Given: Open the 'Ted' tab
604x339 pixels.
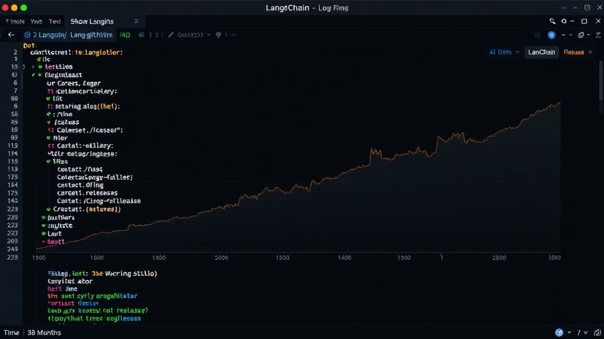Looking at the screenshot, I should point(54,22).
